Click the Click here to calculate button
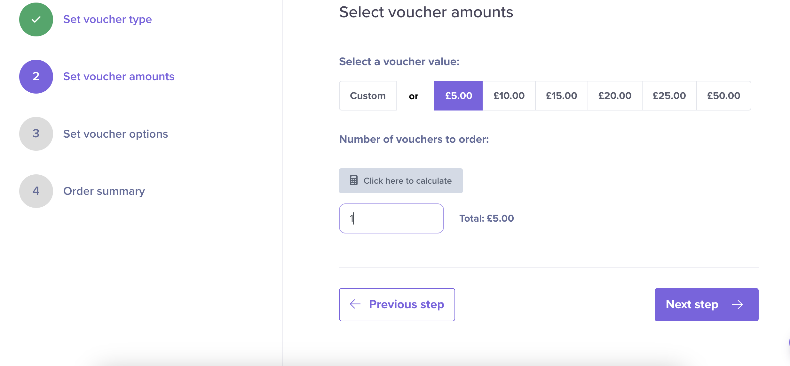 (x=401, y=181)
